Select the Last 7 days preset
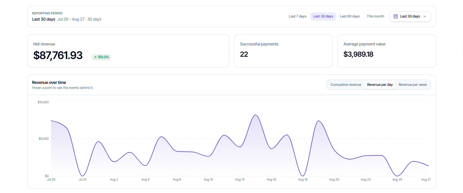 [298, 16]
